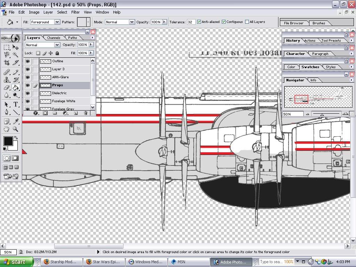
Task: Click the Navigator zoom out button
Action: [307, 114]
